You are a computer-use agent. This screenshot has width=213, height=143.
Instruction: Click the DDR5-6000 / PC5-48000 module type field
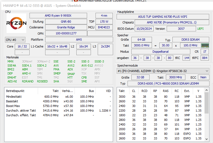tap(168, 84)
